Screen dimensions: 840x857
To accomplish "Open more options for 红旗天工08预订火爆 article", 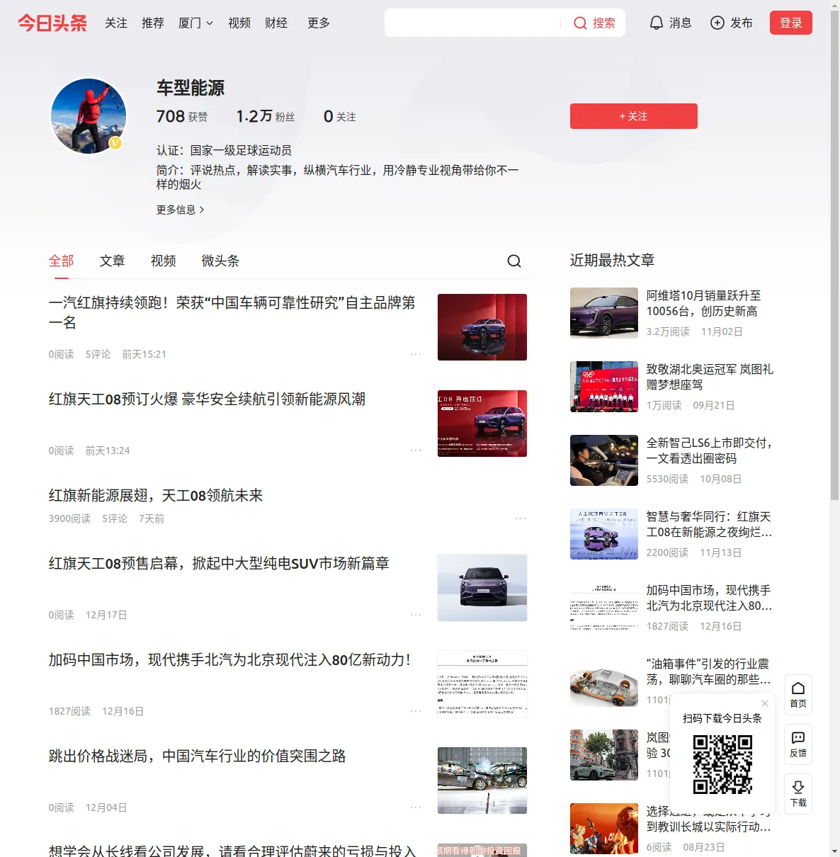I will (x=416, y=450).
